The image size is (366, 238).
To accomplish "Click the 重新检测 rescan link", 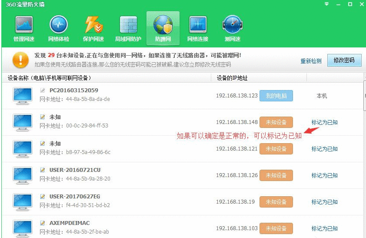I will (x=311, y=61).
